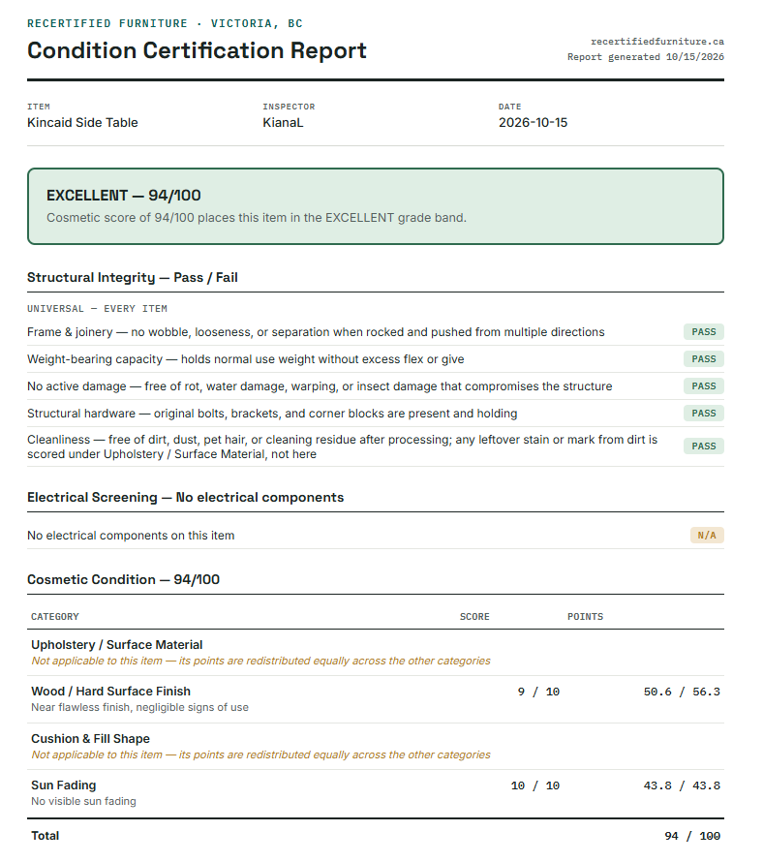Click the 'Total' row label
This screenshot has height=862, width=763.
tap(46, 836)
